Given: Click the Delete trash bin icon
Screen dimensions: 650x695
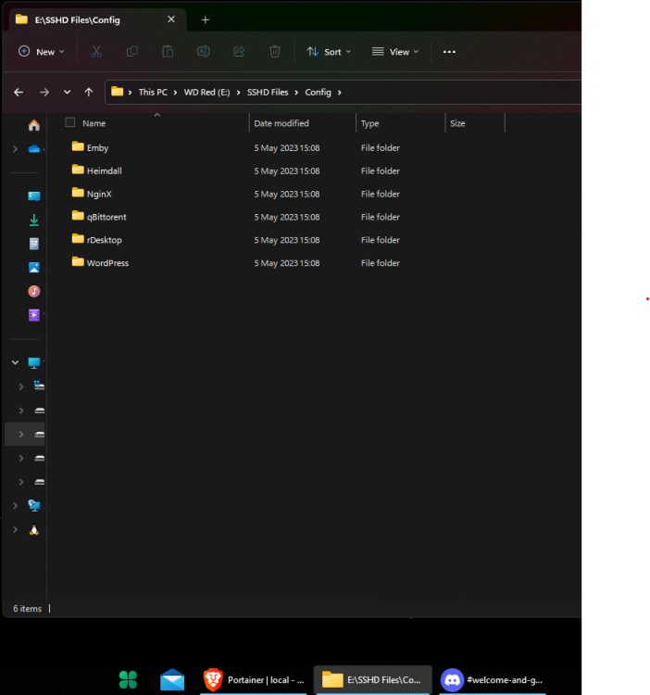Looking at the screenshot, I should click(x=275, y=52).
